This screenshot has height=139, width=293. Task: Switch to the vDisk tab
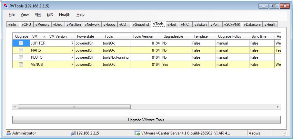[58, 25]
